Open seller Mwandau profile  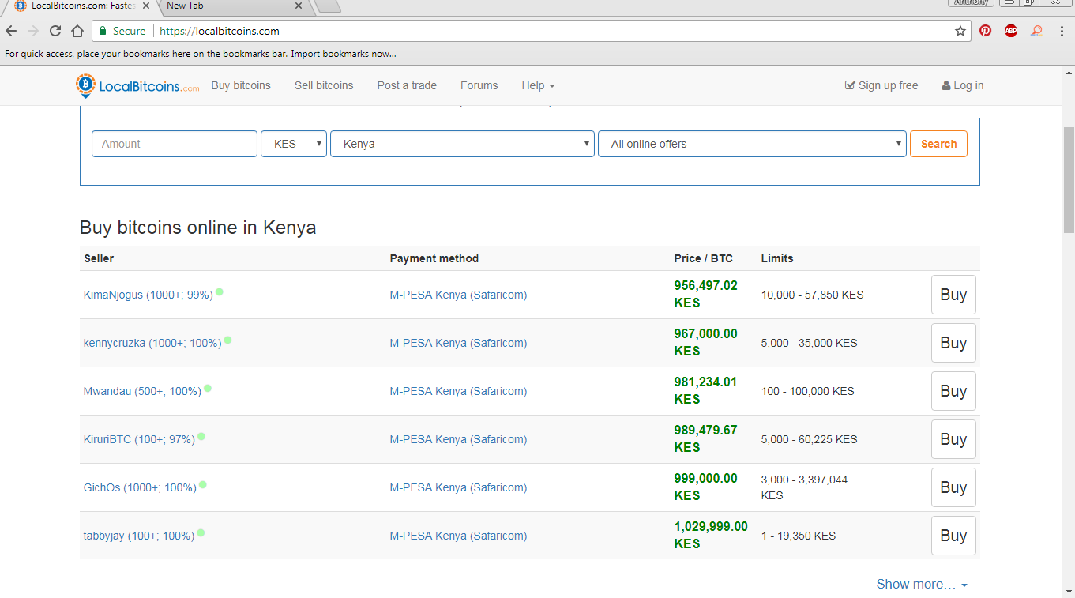(x=142, y=391)
